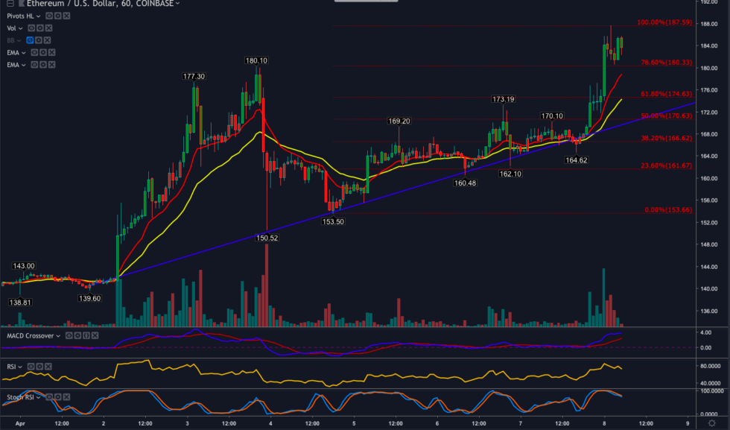
Task: Open the RSI indicator dropdown arrow
Action: click(20, 367)
